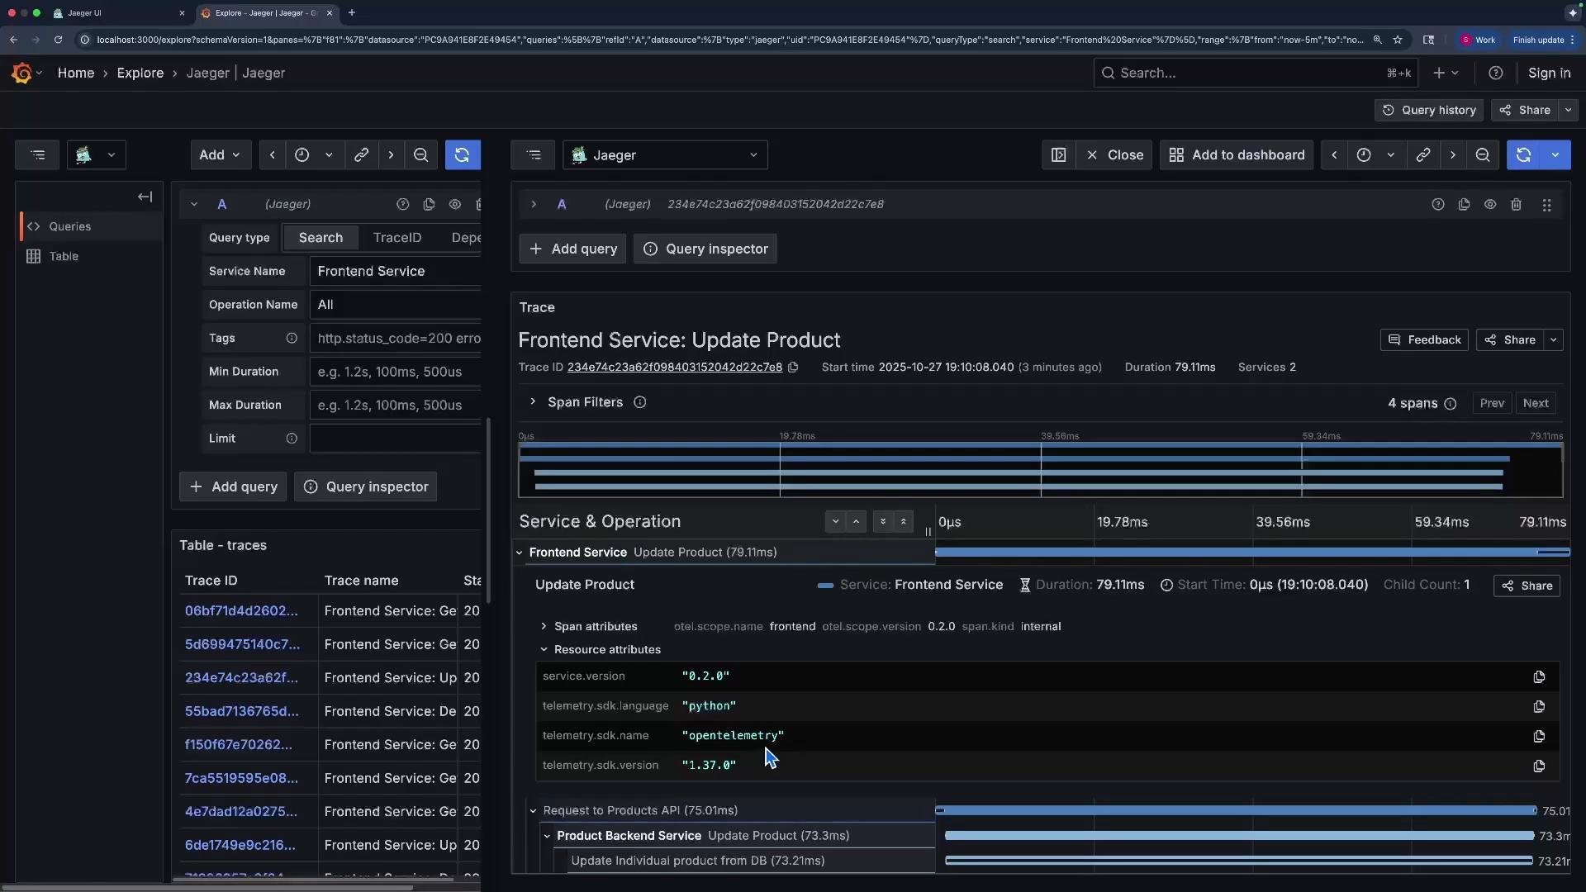
Task: Collapse left pane query A row
Action: click(x=194, y=204)
